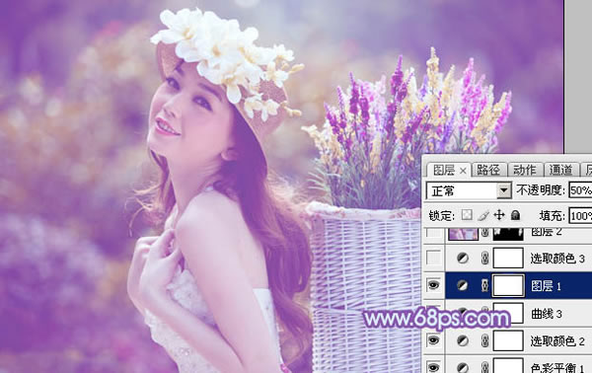Switch to the 动作 (Actions) tab
The width and height of the screenshot is (592, 373).
pos(525,171)
